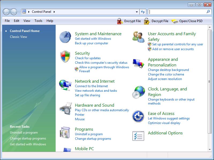The height and width of the screenshot is (160, 214).
Task: Click the shield beside Add or remove accounts
Action: coord(150,49)
